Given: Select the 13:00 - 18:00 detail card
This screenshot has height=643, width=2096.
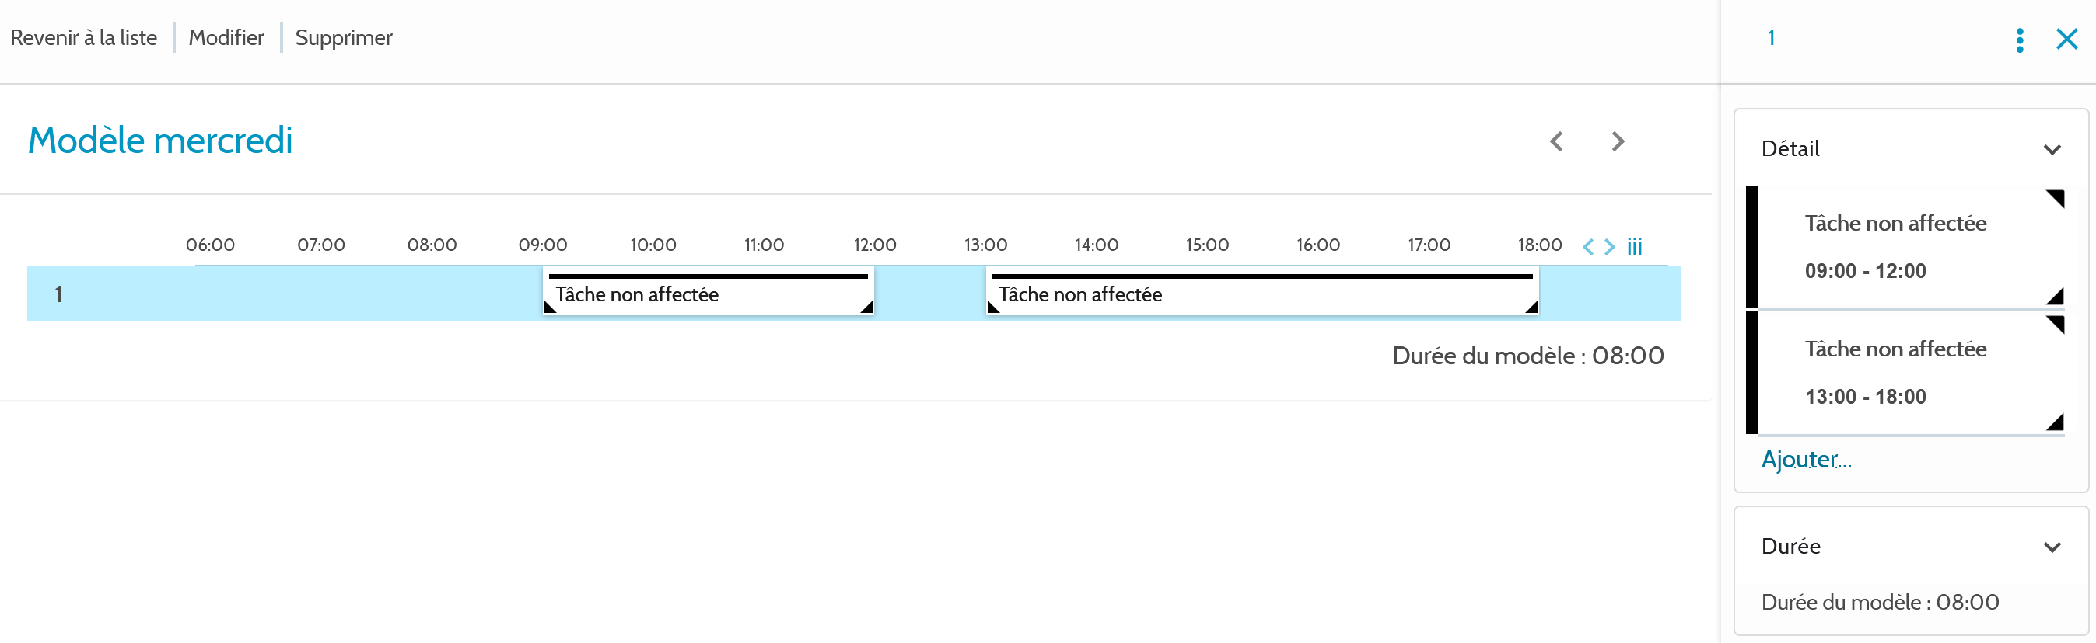Looking at the screenshot, I should click(1904, 373).
